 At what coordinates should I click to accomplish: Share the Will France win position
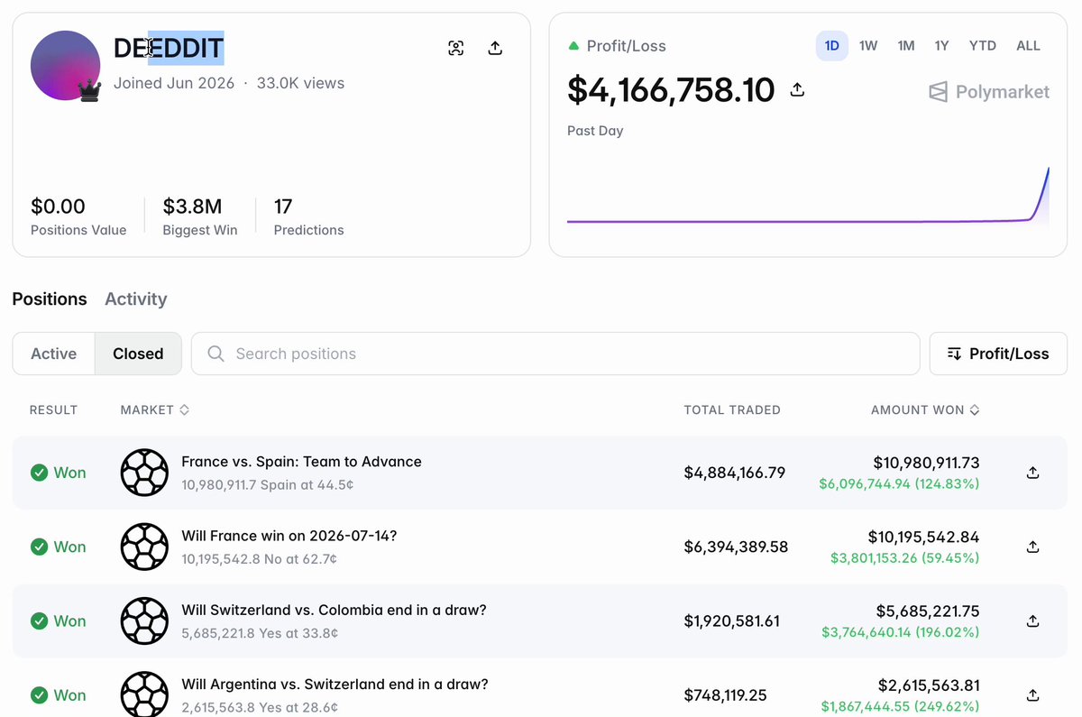tap(1033, 547)
